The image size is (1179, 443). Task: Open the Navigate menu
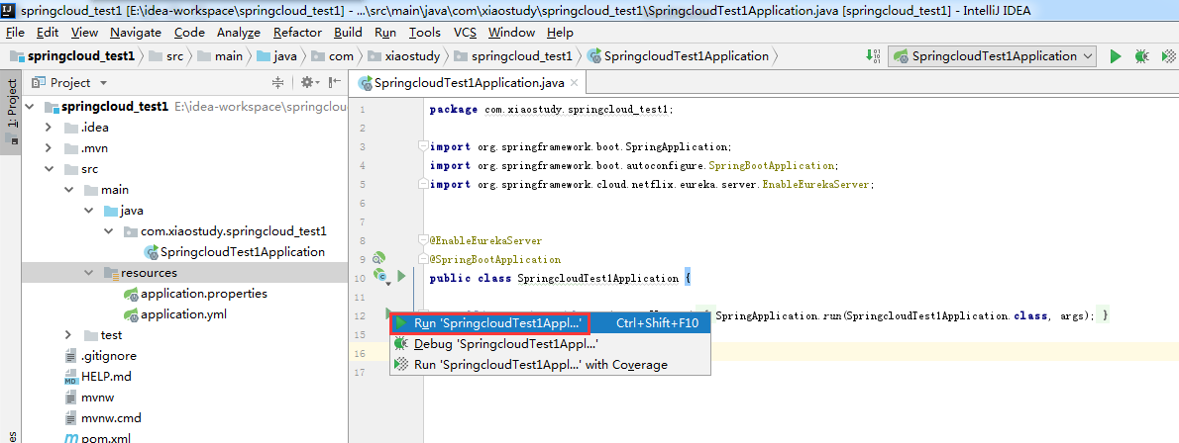tap(136, 33)
